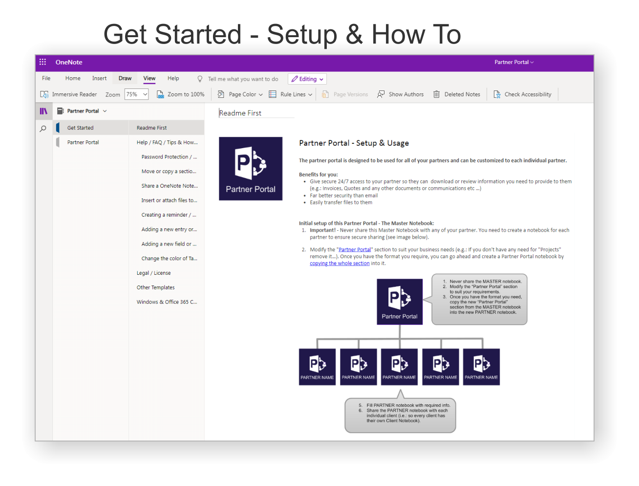639x486 pixels.
Task: Open the Partner Portal account menu
Action: coord(514,62)
